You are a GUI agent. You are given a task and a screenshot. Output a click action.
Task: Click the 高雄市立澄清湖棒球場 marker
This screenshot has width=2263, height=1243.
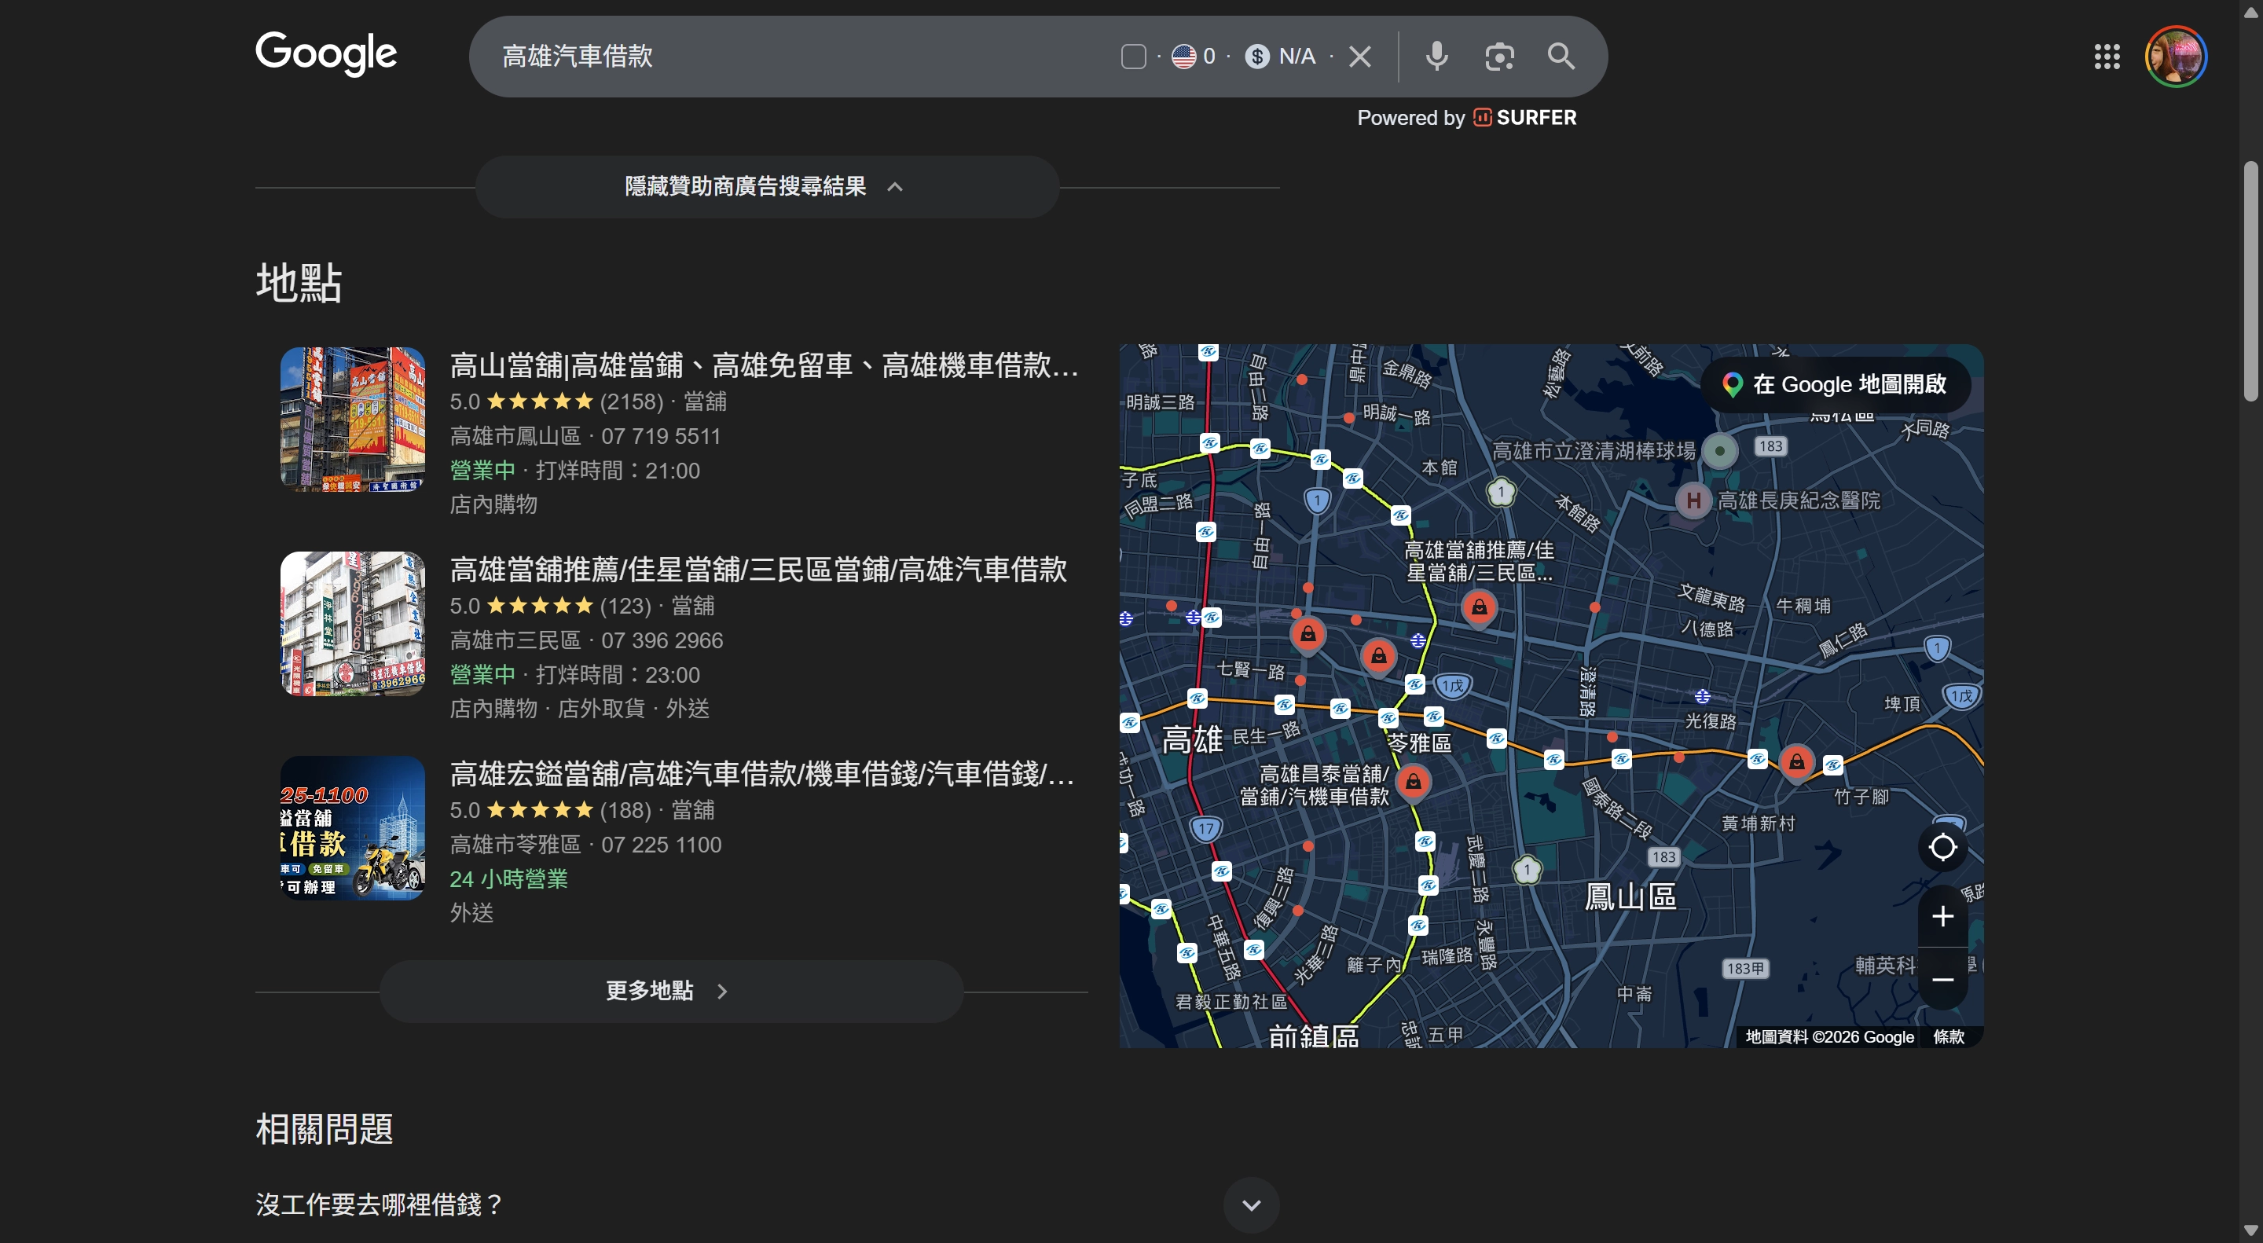(1719, 452)
